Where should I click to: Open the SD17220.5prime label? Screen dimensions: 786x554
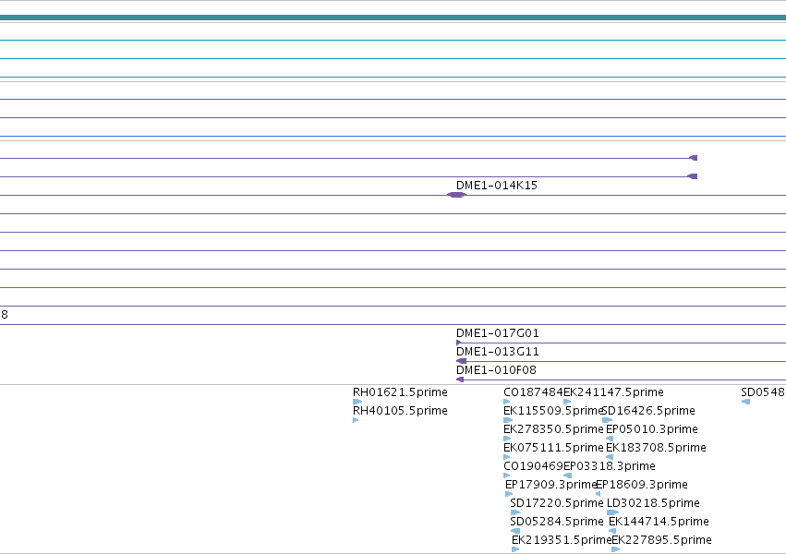557,503
